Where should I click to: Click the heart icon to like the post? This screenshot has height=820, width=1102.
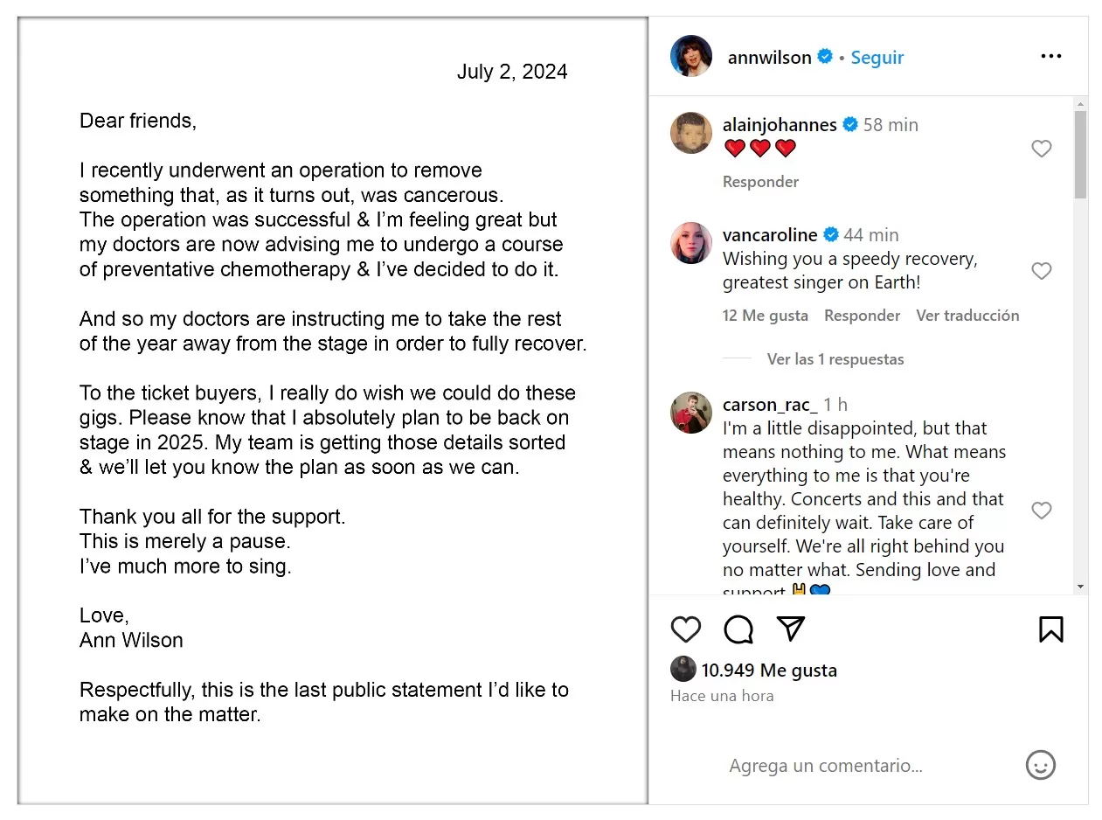[686, 629]
